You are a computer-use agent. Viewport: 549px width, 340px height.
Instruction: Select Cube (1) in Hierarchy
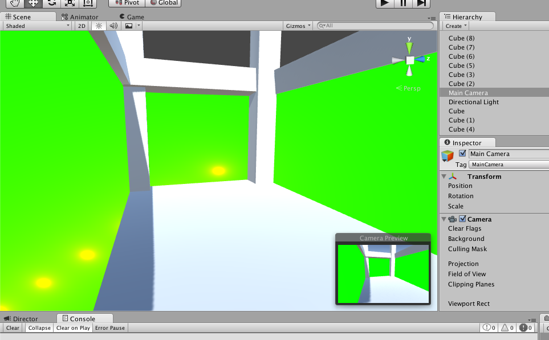[494, 120]
